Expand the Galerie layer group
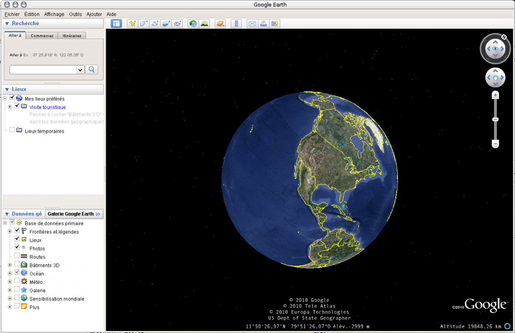515x333 pixels. [10, 290]
